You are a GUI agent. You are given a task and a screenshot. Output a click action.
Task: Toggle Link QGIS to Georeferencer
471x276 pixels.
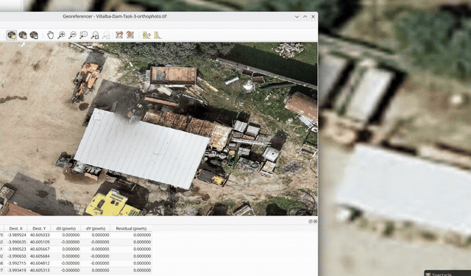pyautogui.click(x=130, y=35)
